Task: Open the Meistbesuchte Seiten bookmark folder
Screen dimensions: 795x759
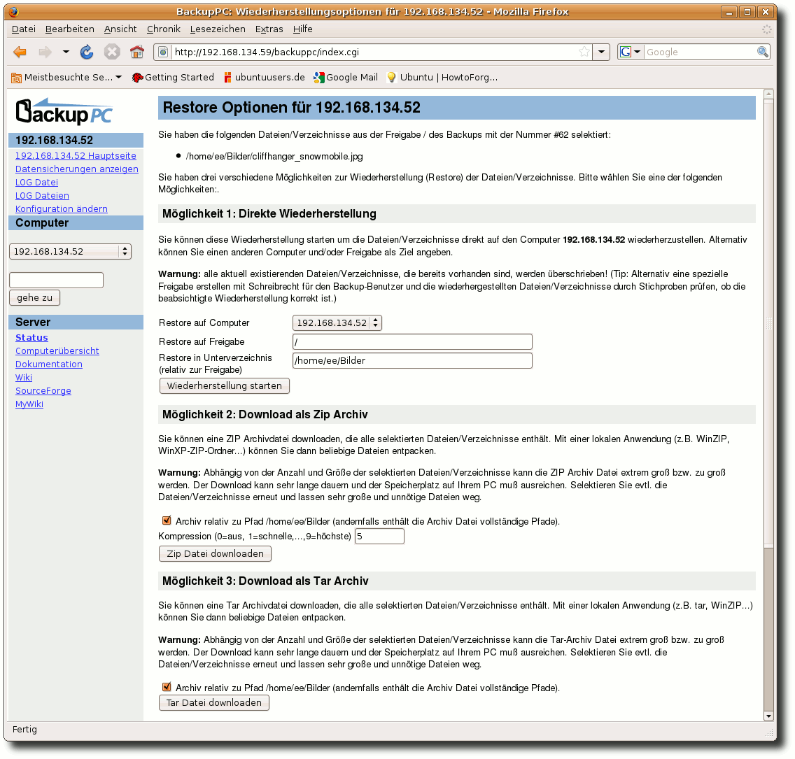Action: [66, 77]
